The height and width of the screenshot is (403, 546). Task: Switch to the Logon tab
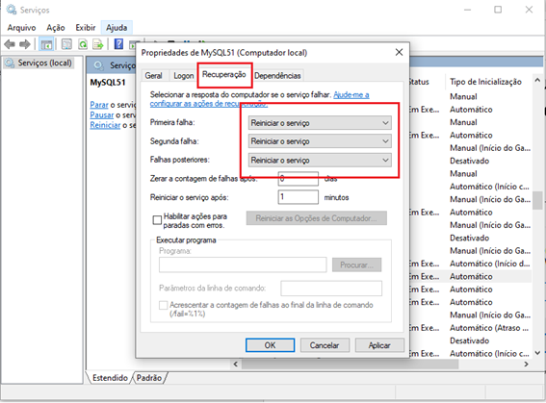pos(184,75)
